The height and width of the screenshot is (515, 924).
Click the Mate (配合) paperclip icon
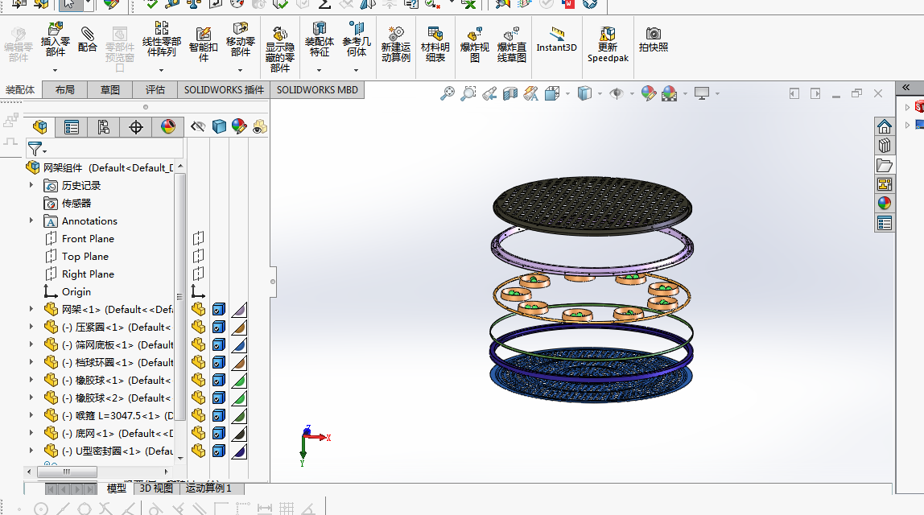(x=87, y=33)
